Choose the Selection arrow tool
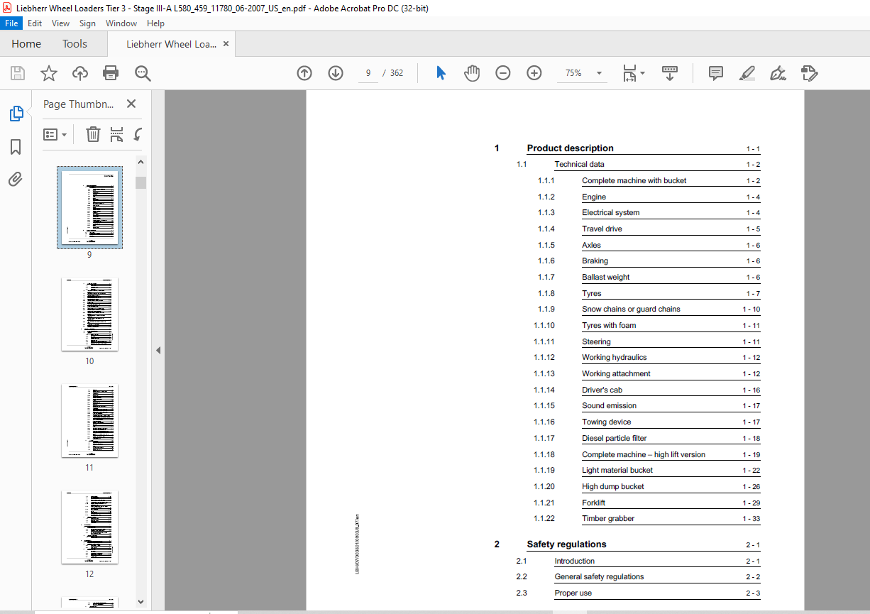 [441, 73]
